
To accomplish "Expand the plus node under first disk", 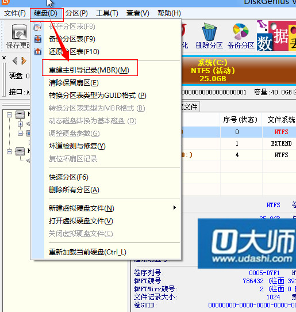I will click(x=20, y=124).
